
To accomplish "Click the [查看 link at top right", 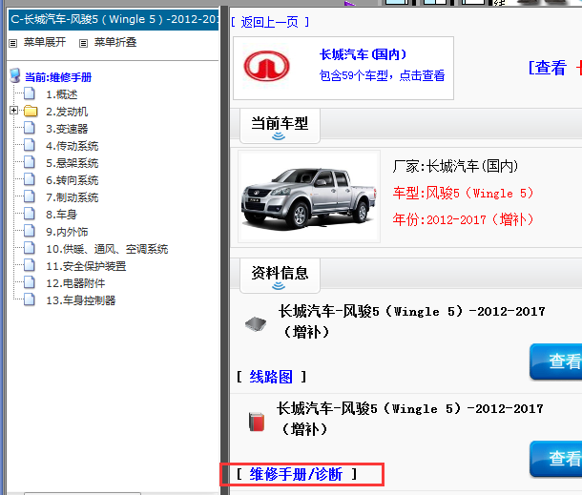I will [x=548, y=69].
